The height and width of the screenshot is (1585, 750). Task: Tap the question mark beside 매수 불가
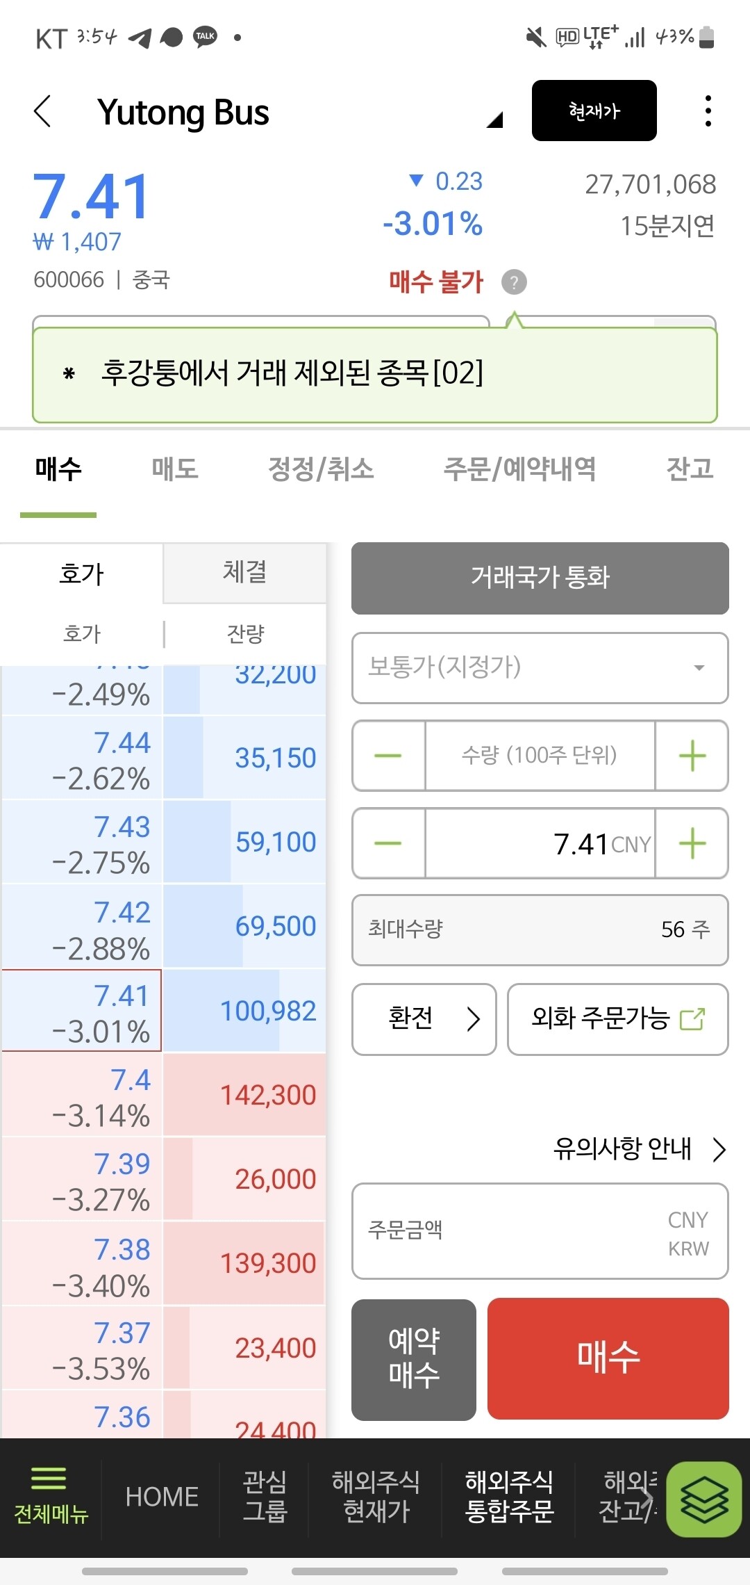coord(513,282)
